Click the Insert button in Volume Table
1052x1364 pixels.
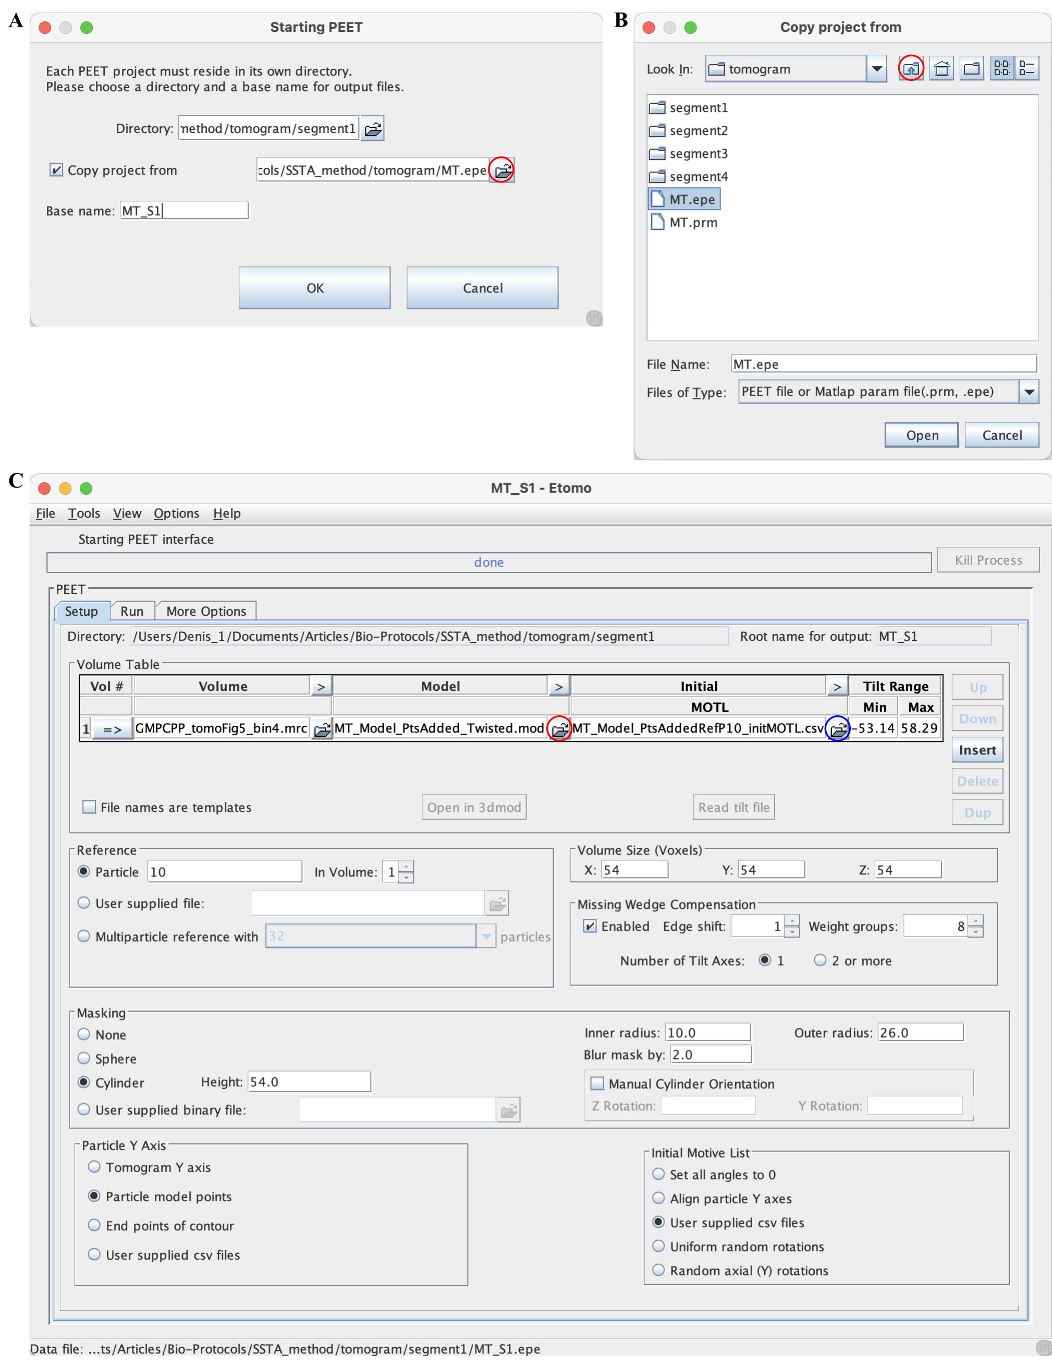[x=977, y=750]
